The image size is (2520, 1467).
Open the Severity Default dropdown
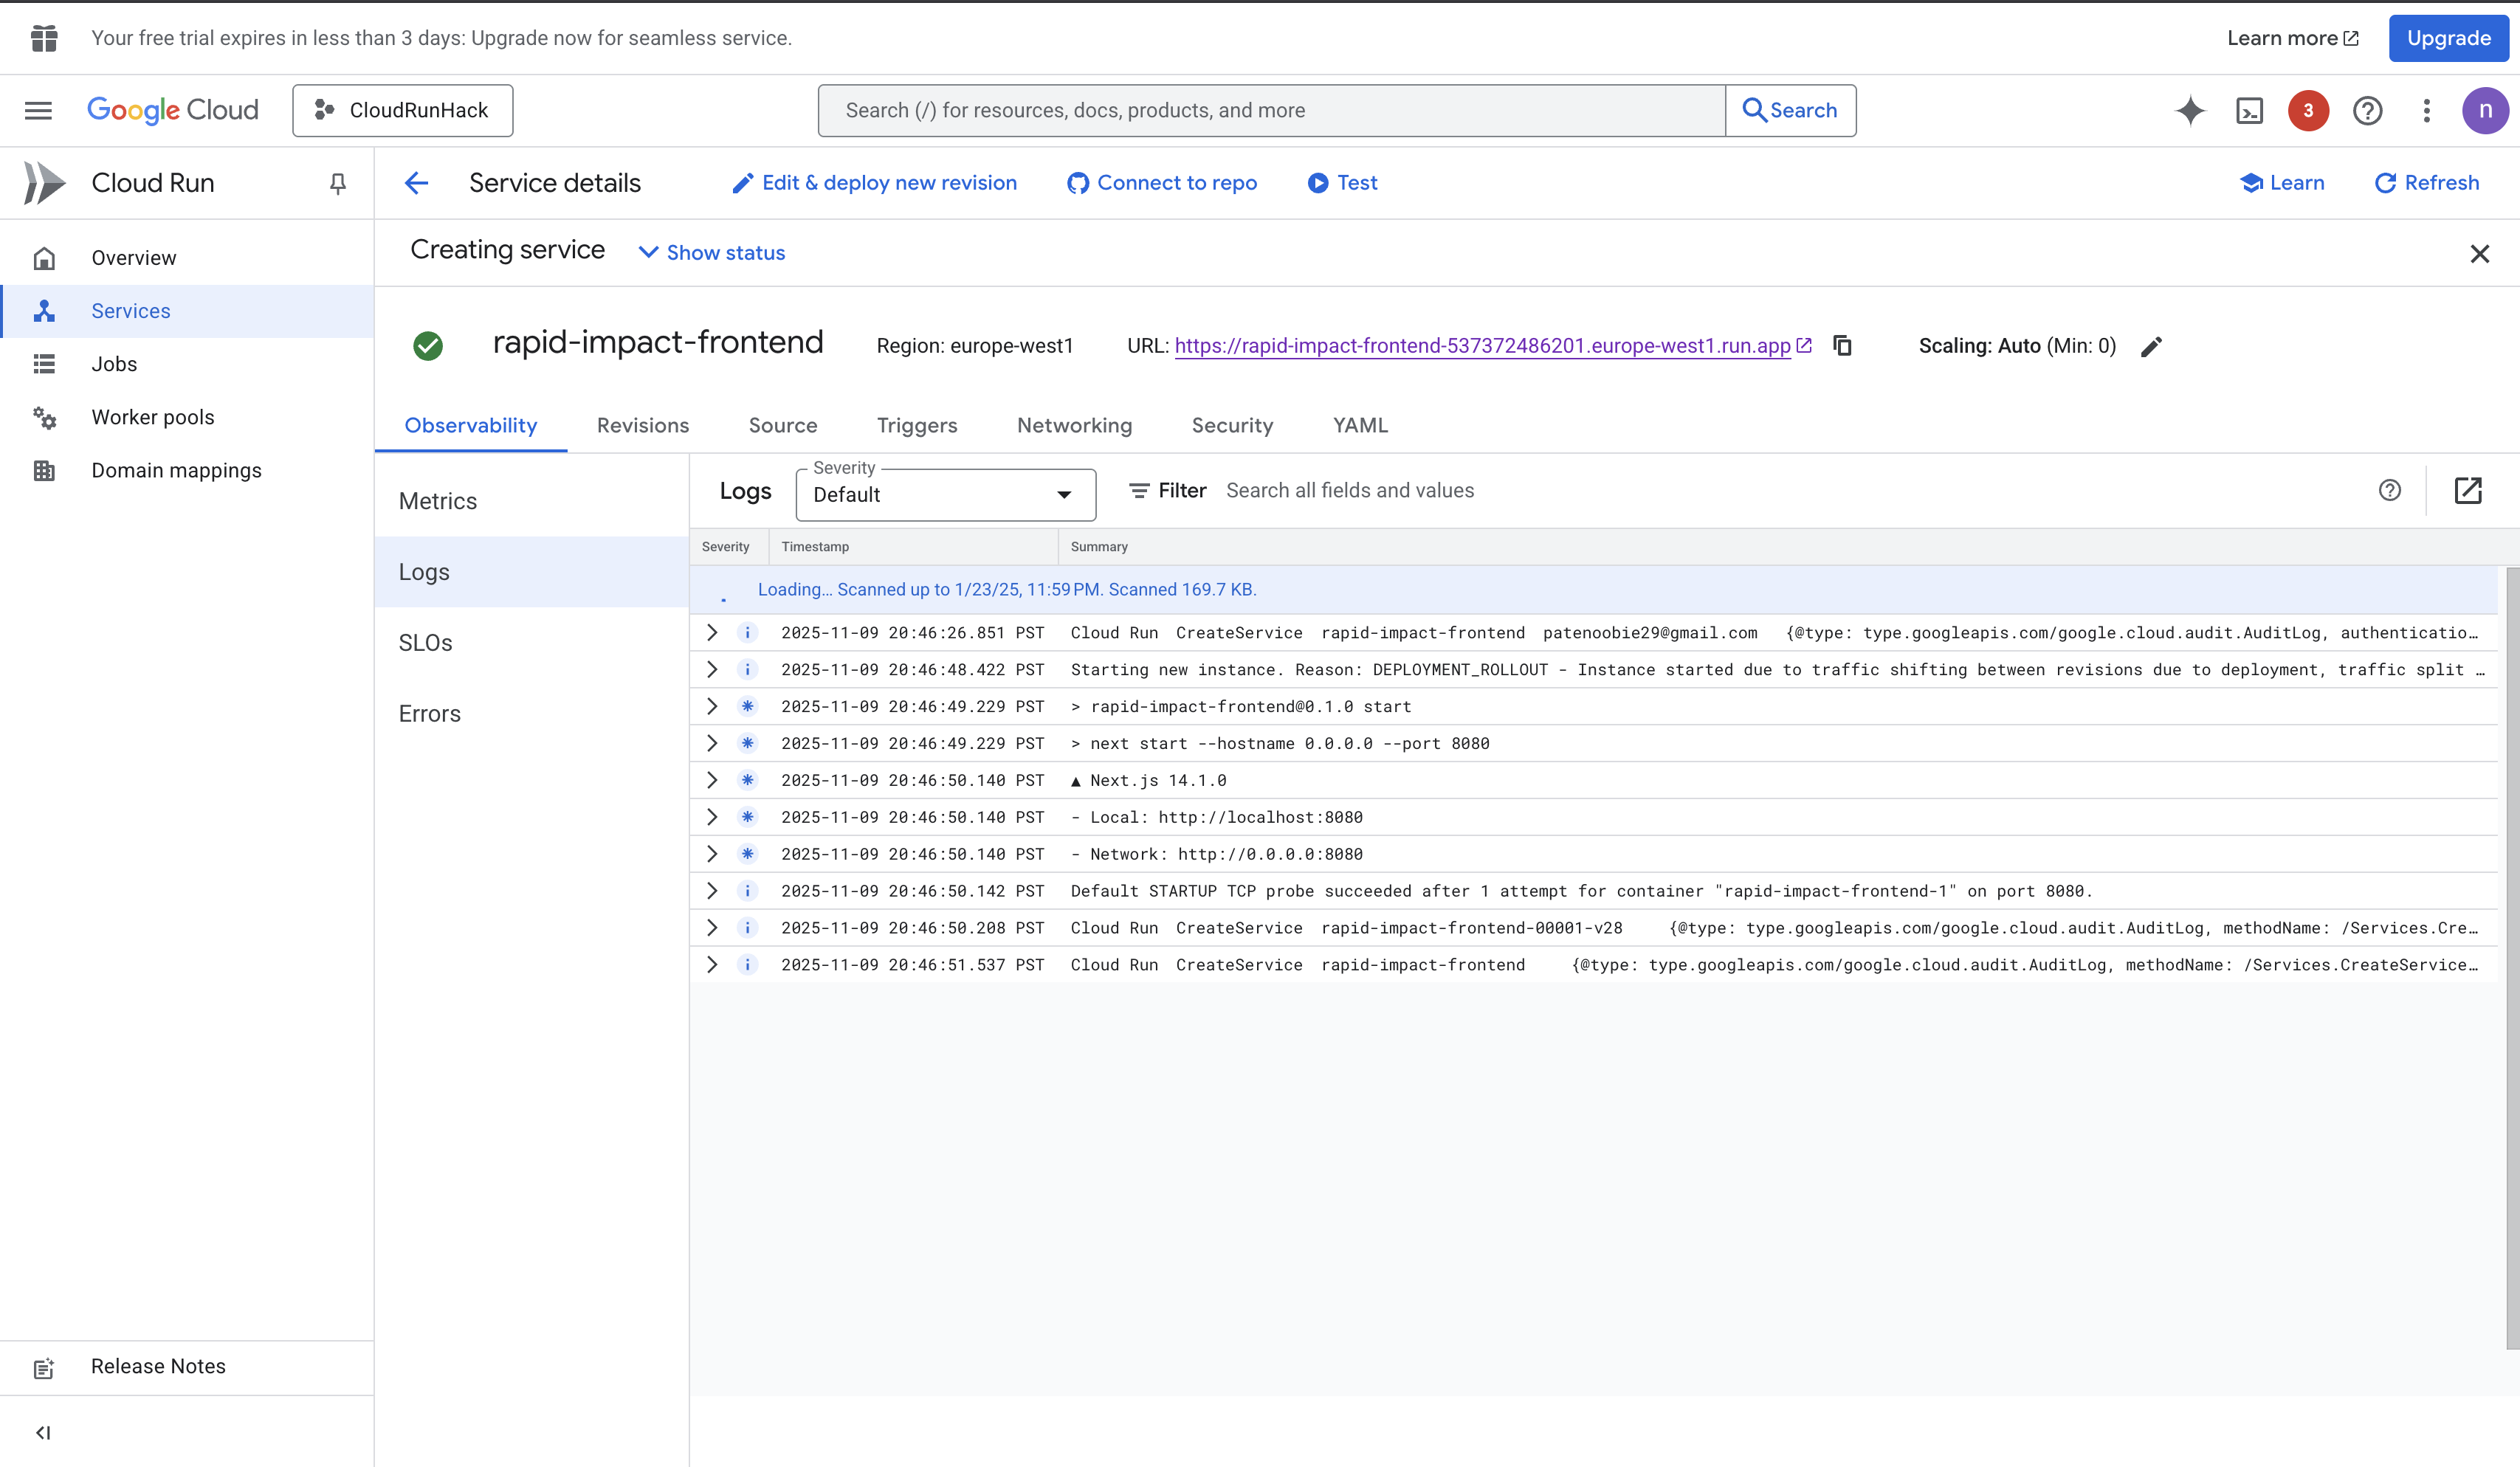click(x=945, y=495)
